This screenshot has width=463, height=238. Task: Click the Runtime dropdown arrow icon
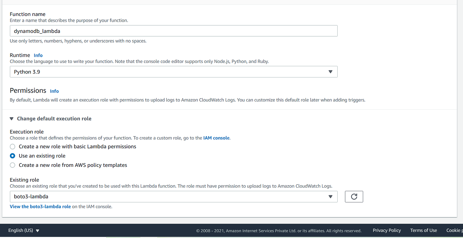330,72
